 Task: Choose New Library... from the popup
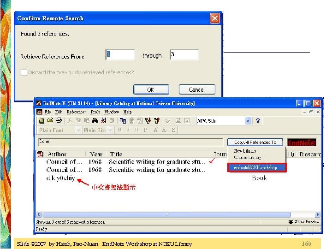pyautogui.click(x=247, y=151)
